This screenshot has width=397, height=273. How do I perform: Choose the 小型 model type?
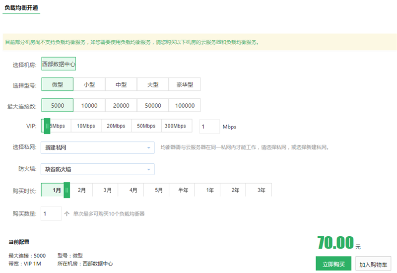pyautogui.click(x=89, y=84)
